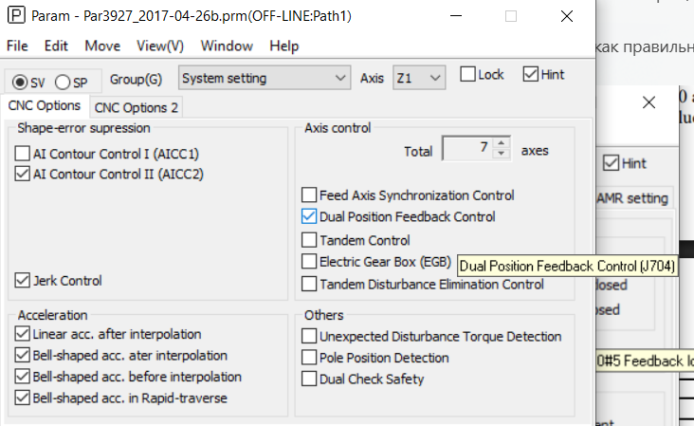Viewport: 694px width, 426px height.
Task: Select the SP radio button
Action: (x=64, y=82)
